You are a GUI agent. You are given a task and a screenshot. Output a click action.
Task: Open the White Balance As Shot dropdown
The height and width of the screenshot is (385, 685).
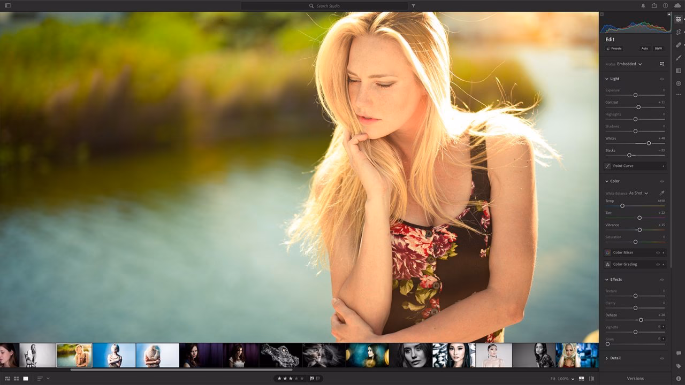(640, 193)
